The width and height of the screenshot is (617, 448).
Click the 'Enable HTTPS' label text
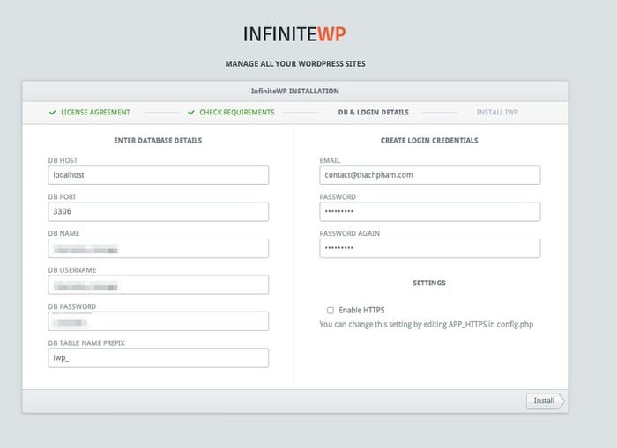click(x=361, y=311)
